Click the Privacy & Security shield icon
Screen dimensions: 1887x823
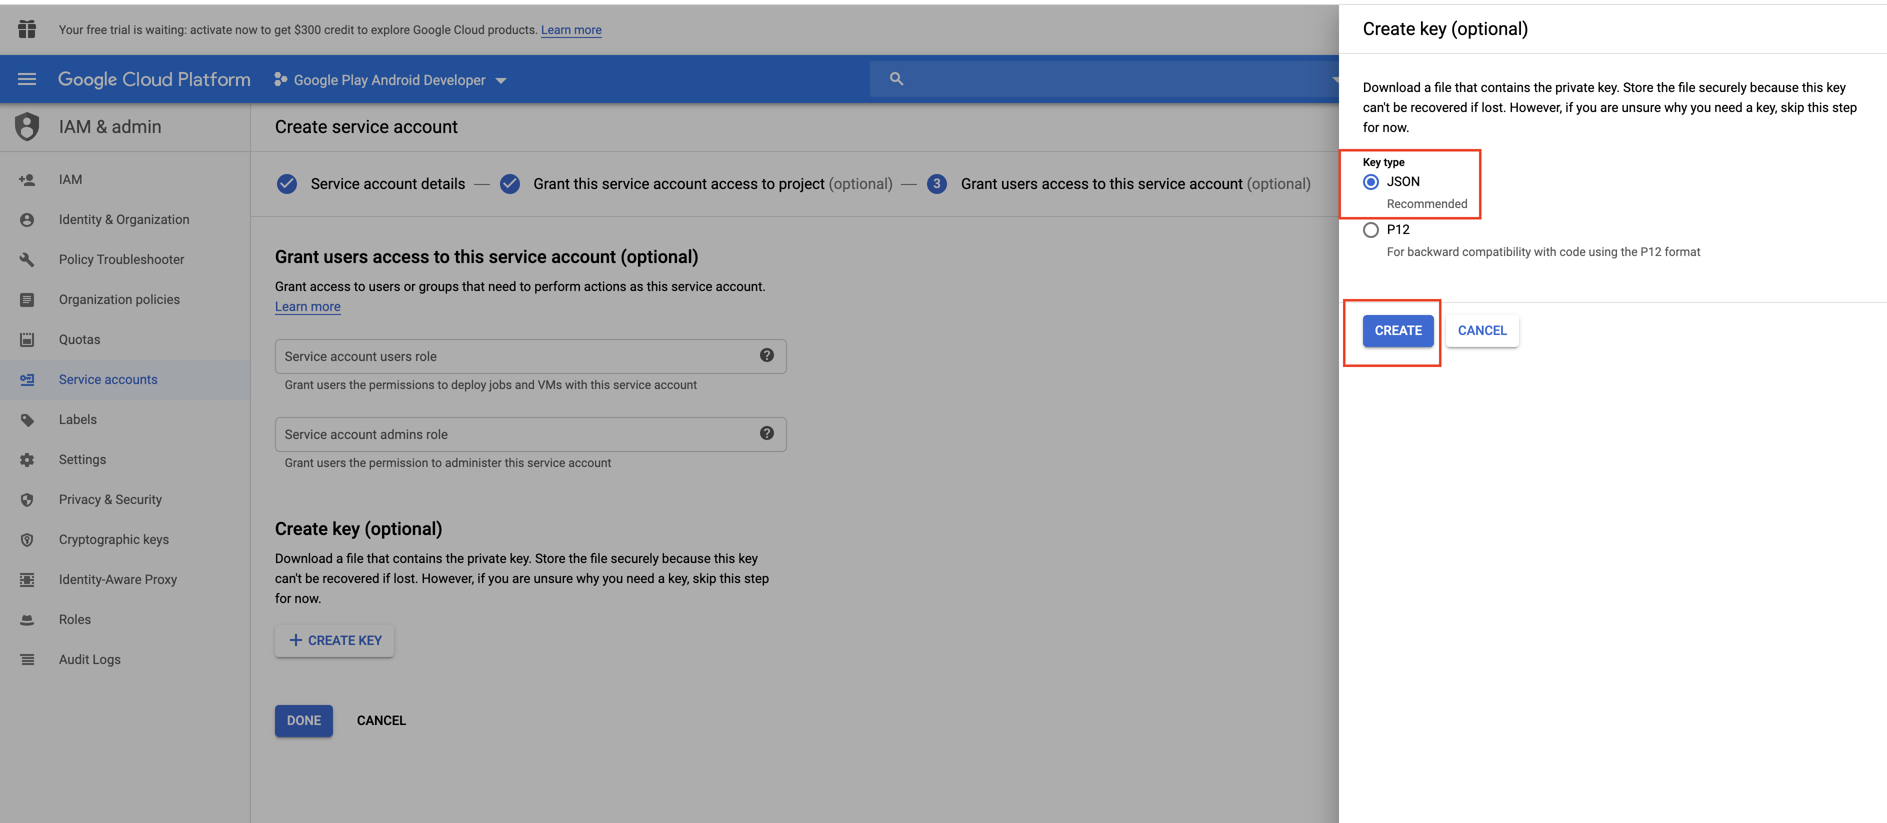pyautogui.click(x=27, y=499)
